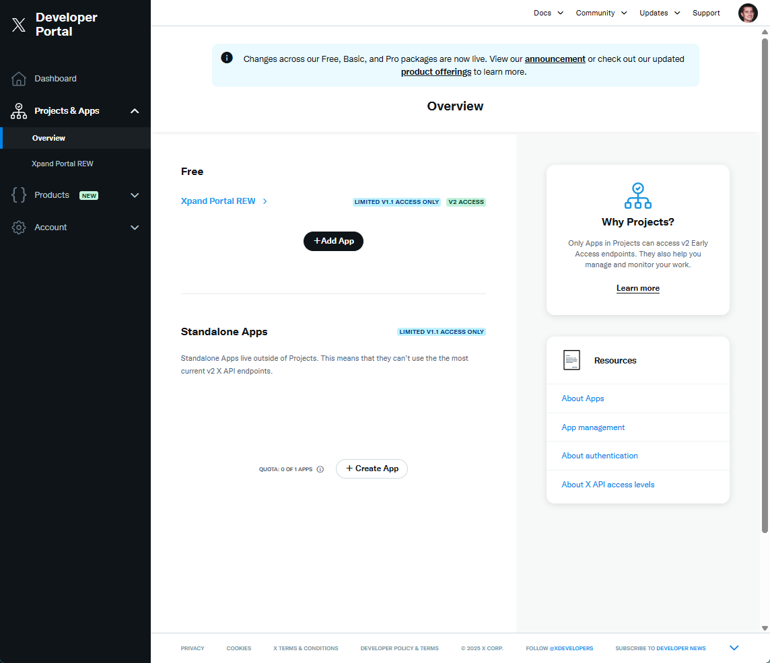
Task: Expand the Products section chevron
Action: (135, 195)
